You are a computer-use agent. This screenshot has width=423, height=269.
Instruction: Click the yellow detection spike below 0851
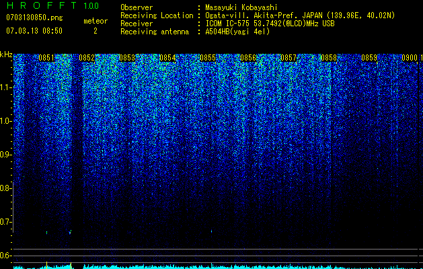pyautogui.click(x=46, y=265)
